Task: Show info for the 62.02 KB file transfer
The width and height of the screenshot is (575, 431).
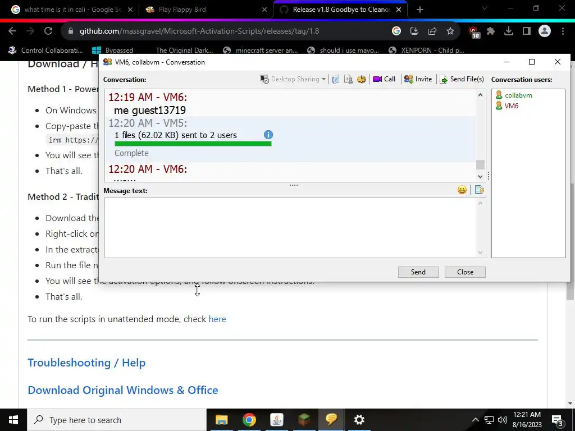Action: click(268, 135)
